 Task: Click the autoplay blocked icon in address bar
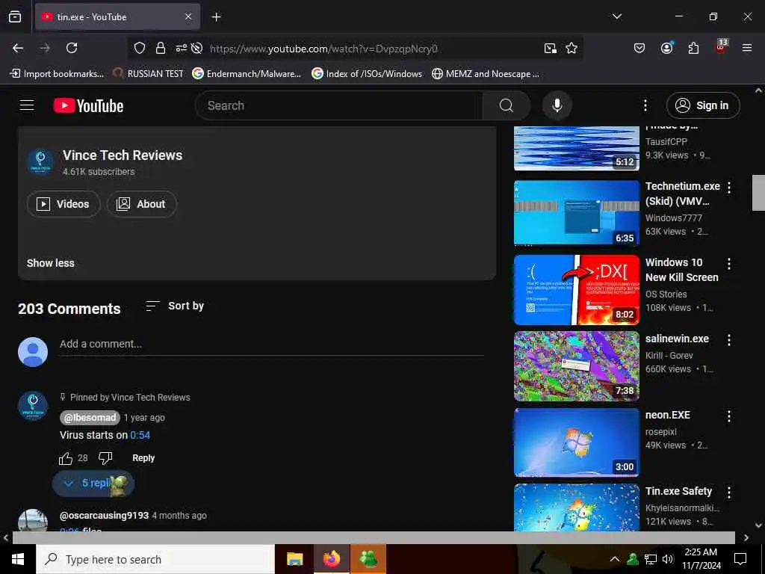(x=197, y=48)
